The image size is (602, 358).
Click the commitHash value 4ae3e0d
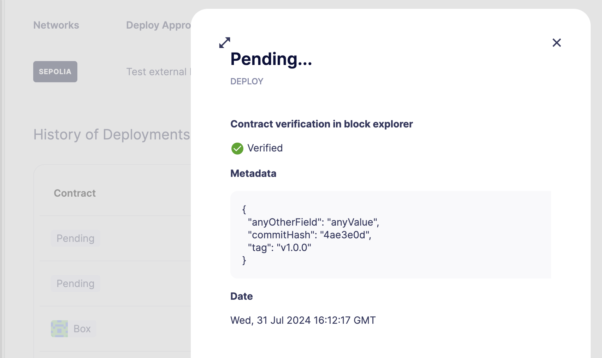coord(345,235)
